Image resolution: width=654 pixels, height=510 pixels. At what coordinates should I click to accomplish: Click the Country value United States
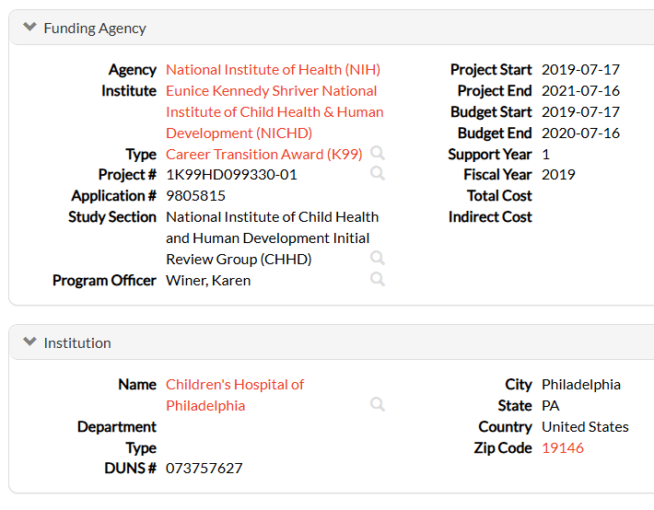point(585,427)
